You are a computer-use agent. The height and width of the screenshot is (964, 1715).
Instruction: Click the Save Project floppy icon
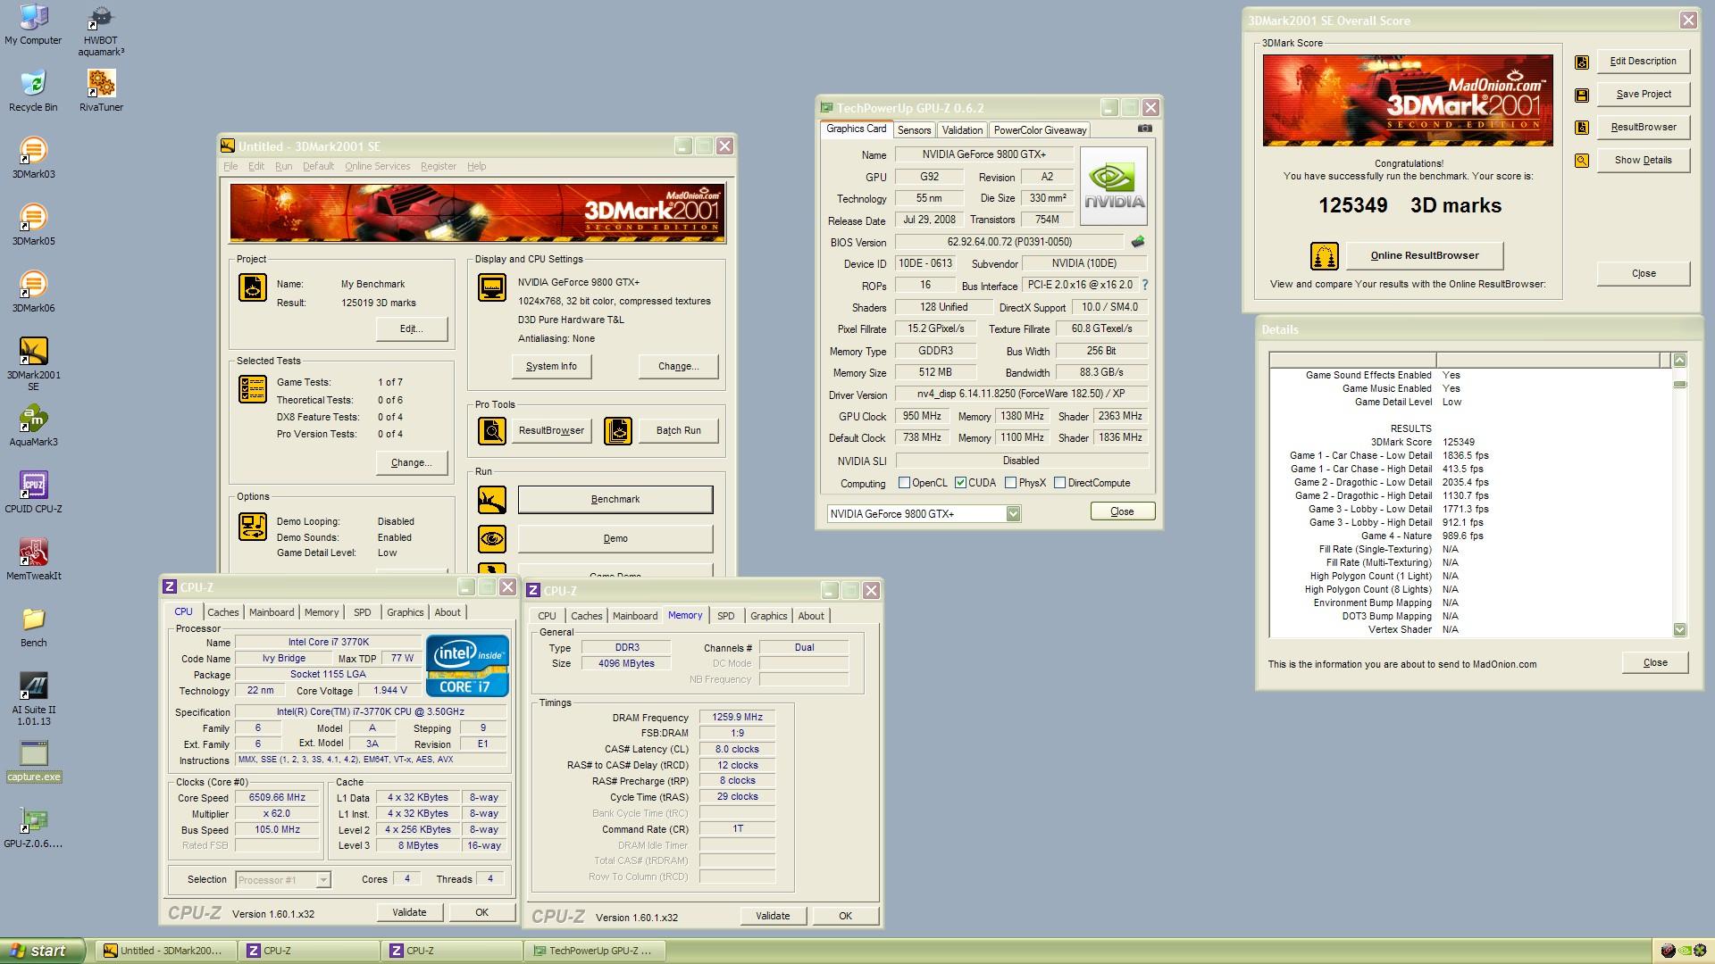tap(1582, 95)
